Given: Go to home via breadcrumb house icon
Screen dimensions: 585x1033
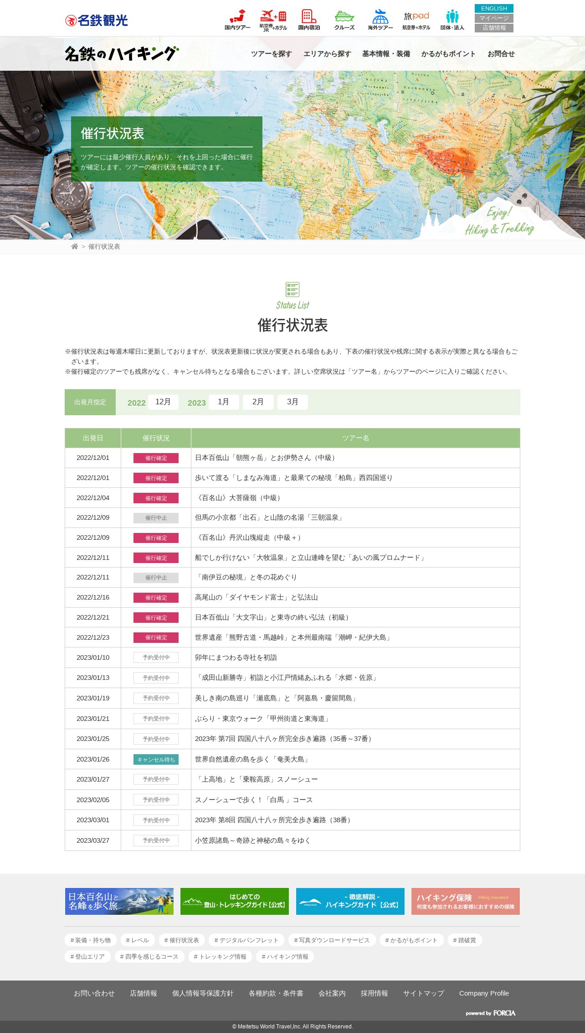Looking at the screenshot, I should [x=75, y=246].
